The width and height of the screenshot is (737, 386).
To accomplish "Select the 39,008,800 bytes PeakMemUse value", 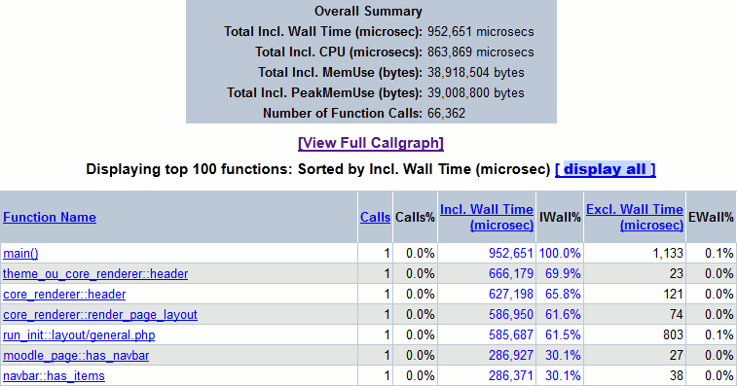I will 476,93.
